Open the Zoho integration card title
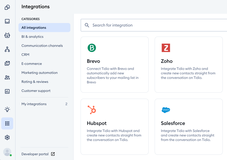 pyautogui.click(x=167, y=61)
